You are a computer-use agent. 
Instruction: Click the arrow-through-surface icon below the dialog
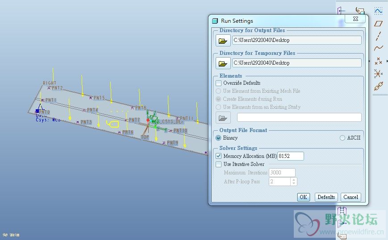tap(342, 223)
